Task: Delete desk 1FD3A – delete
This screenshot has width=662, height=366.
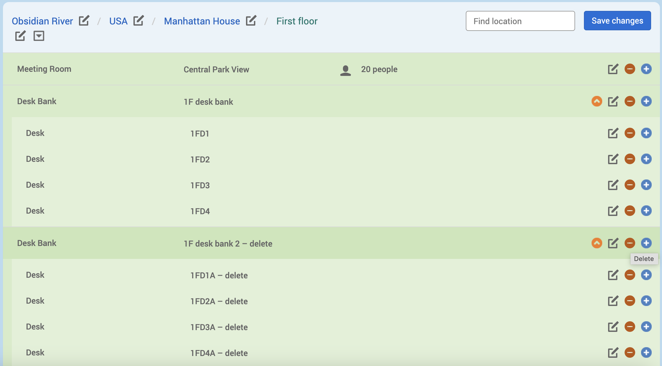Action: coord(630,327)
